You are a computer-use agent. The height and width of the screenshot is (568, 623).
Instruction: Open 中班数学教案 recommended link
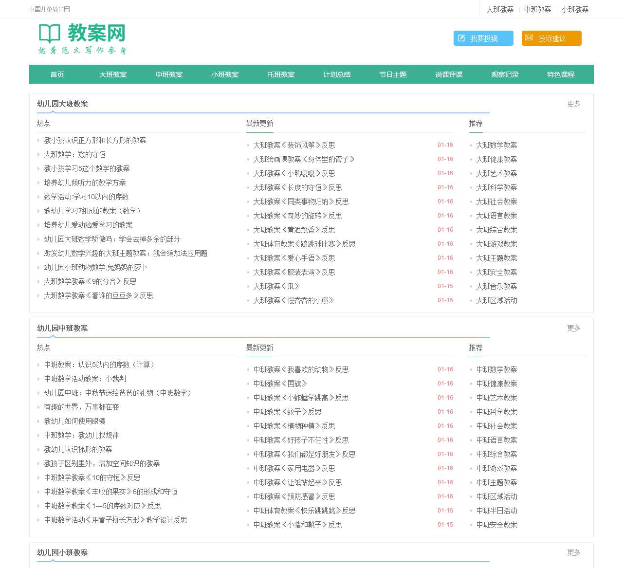tap(496, 369)
